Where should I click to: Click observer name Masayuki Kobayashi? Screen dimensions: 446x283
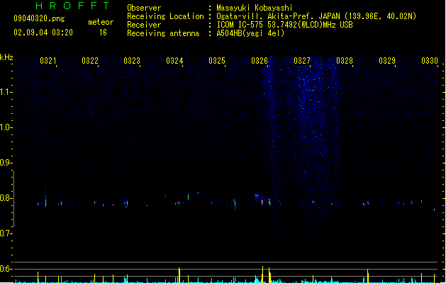pos(255,8)
